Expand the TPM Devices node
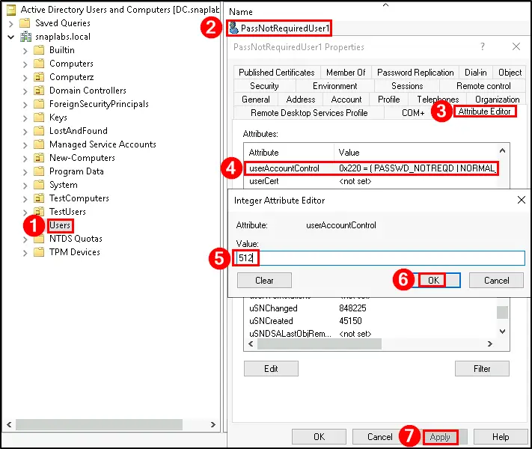Screen dimensions: 532x449 [x=25, y=253]
